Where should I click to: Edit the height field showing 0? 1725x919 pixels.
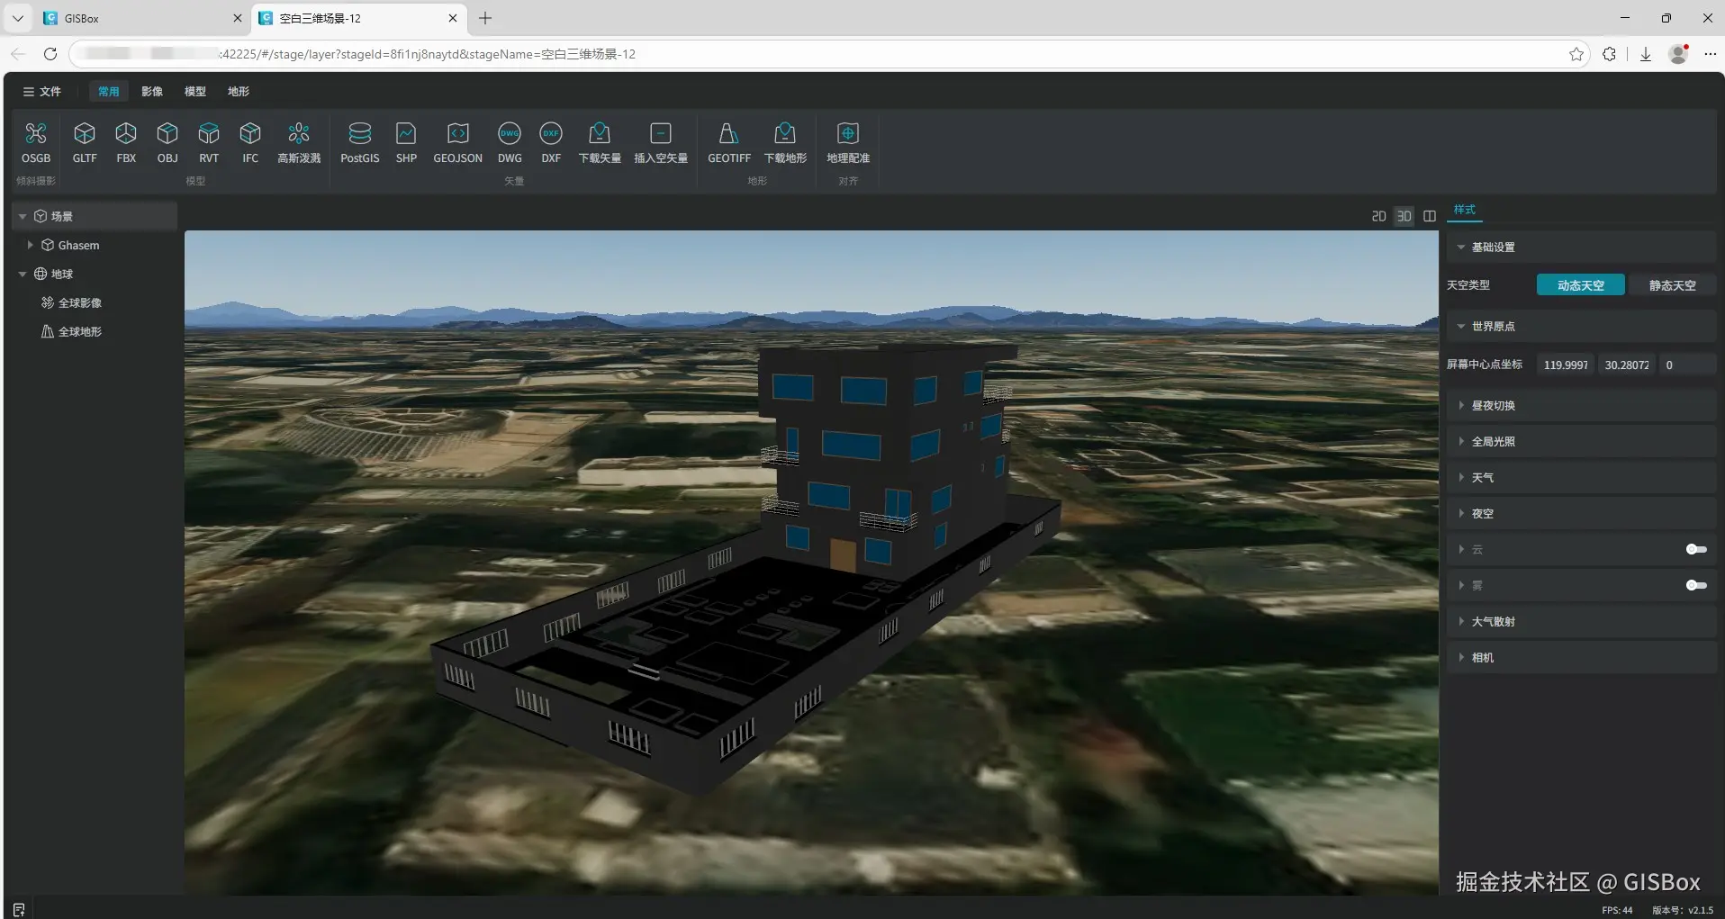[1686, 365]
